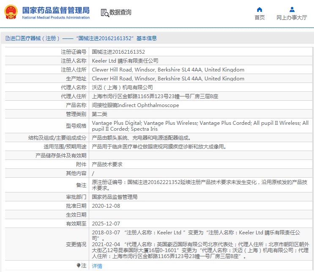Click the 数据查询 magnifier document icon

coord(105,13)
